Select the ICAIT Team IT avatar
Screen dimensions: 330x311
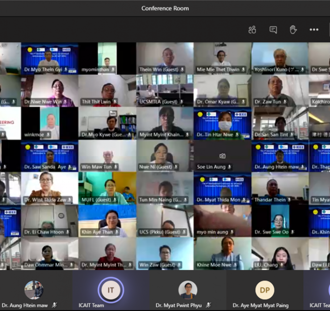coord(111,290)
